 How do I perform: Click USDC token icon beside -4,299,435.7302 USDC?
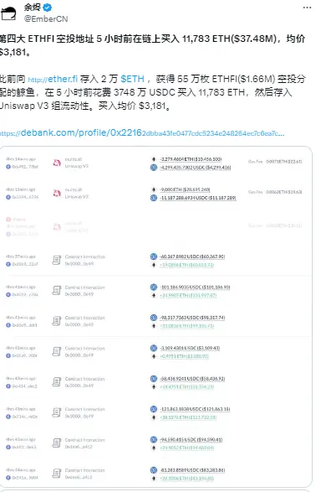coord(154,168)
